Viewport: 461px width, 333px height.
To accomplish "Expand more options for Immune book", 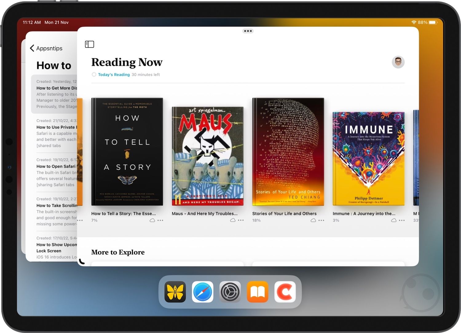I will (x=402, y=220).
